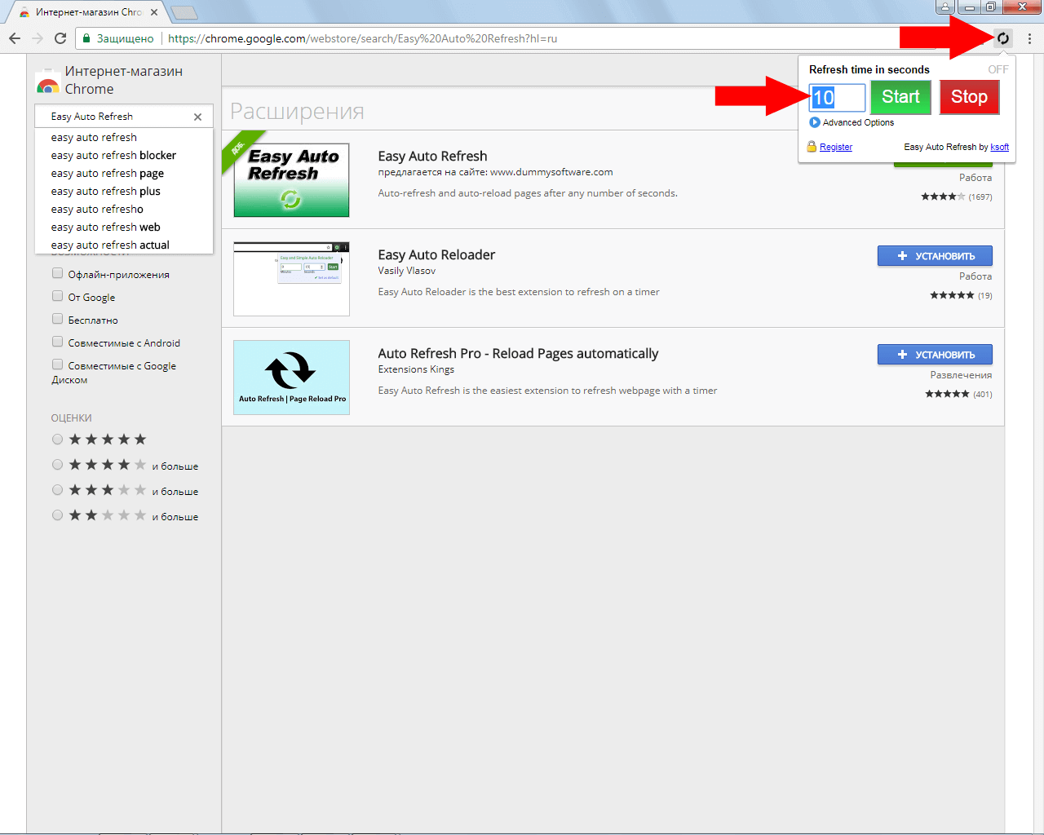Reload the page with the toolbar refresh button

tap(60, 38)
